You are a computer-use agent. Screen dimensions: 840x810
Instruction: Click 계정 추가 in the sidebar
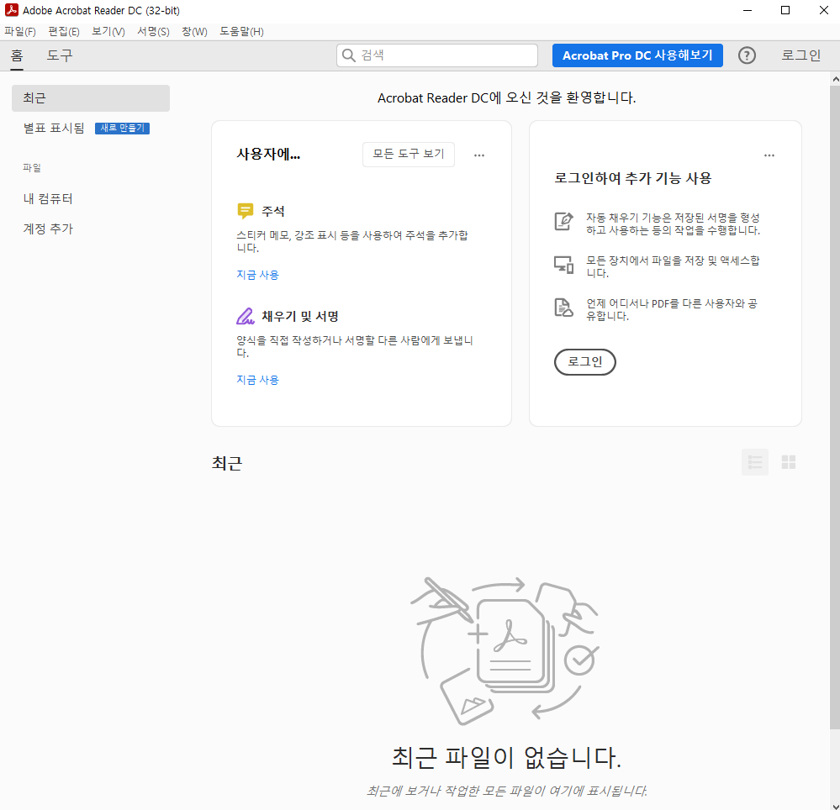(48, 229)
